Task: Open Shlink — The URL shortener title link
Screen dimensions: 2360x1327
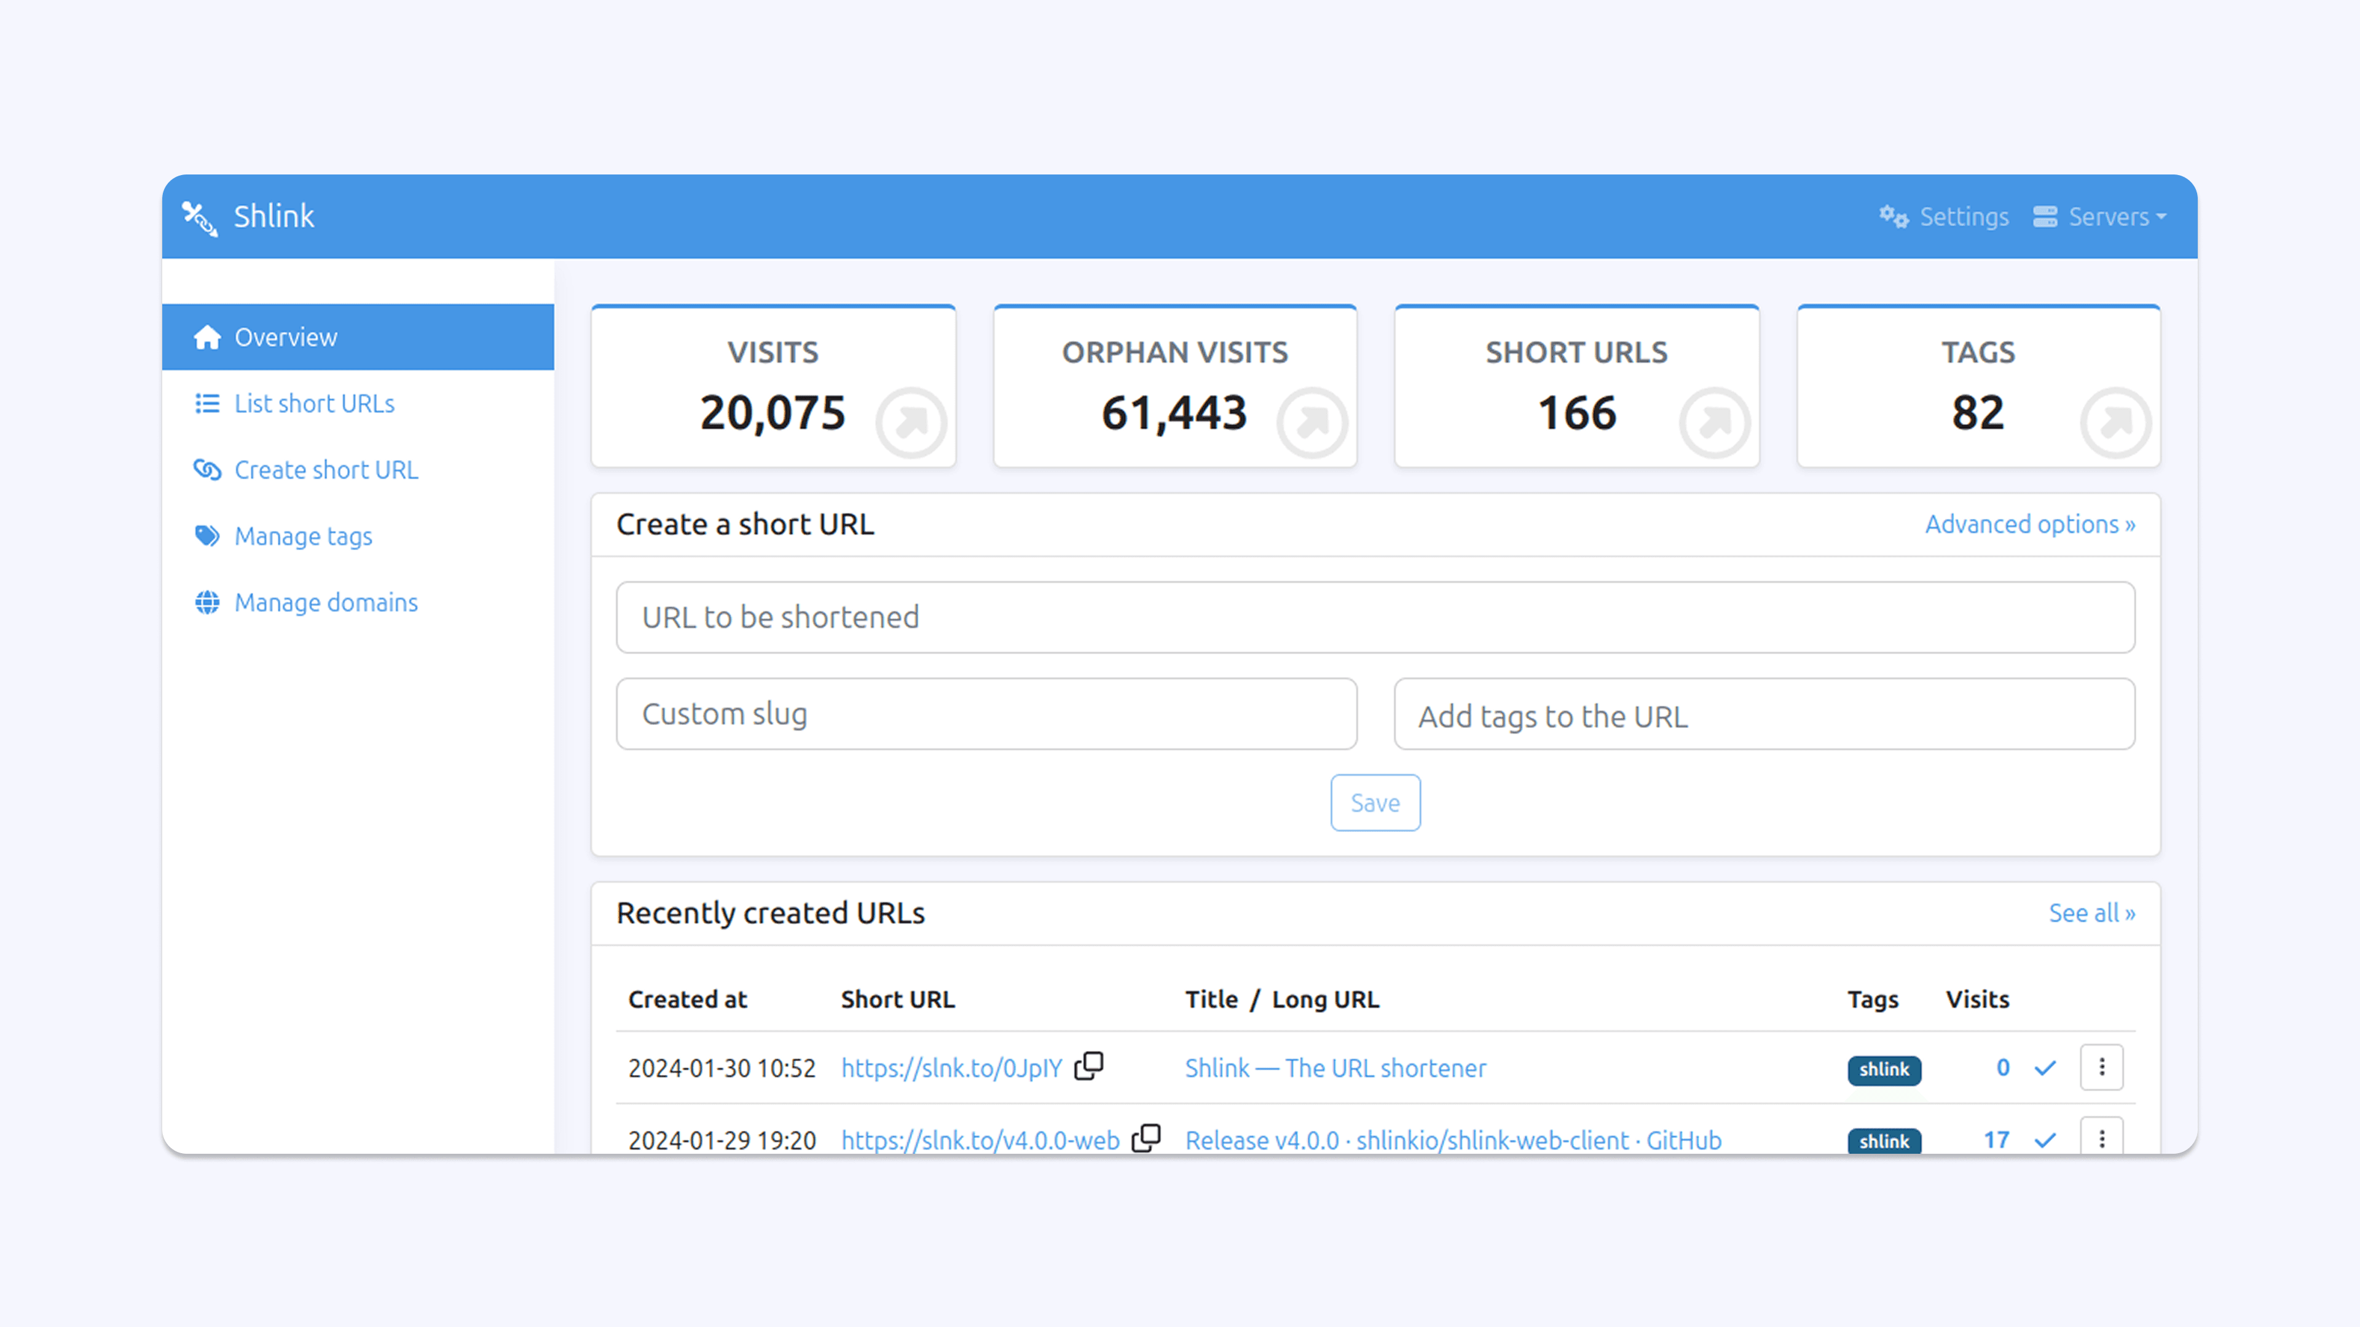Action: pos(1335,1068)
